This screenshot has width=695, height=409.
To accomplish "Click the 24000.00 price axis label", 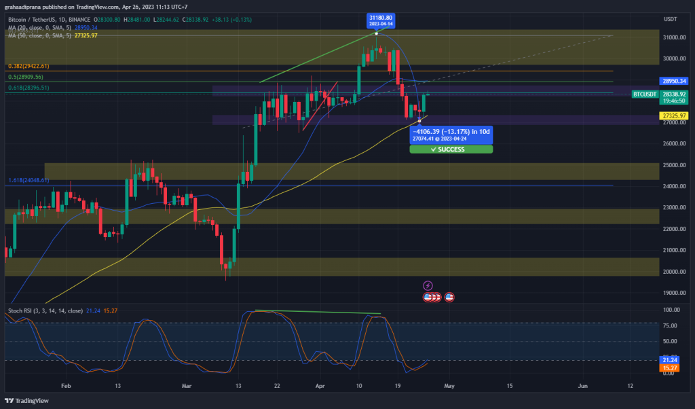I will point(674,186).
